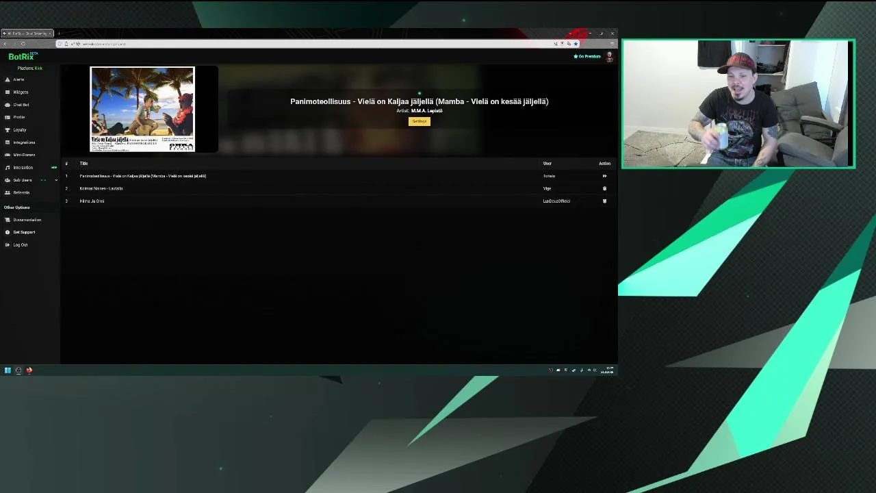This screenshot has width=876, height=493.
Task: Reload the browser page
Action: coord(23,44)
